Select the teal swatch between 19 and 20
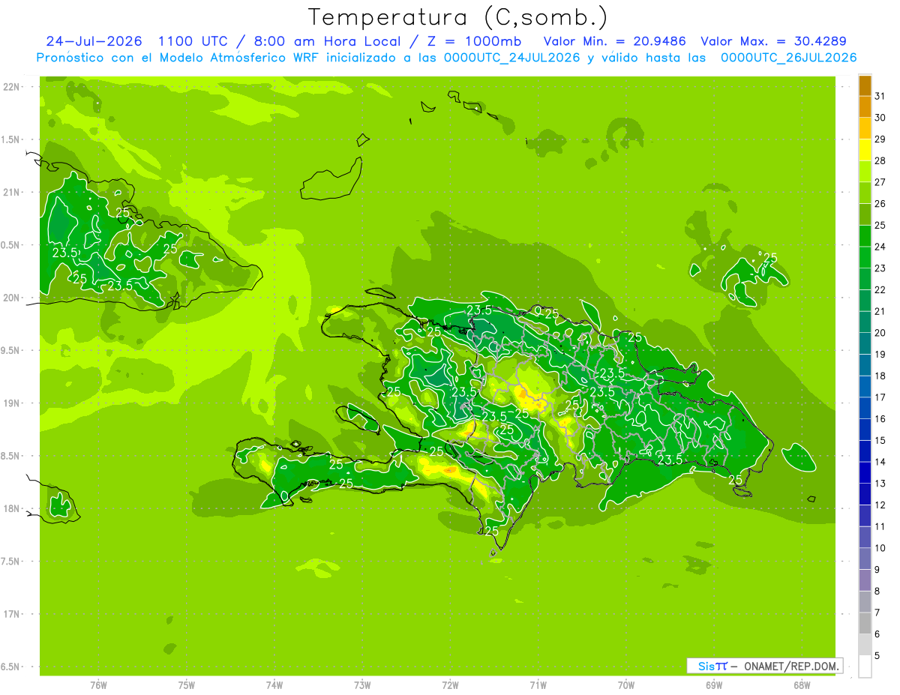 [865, 343]
